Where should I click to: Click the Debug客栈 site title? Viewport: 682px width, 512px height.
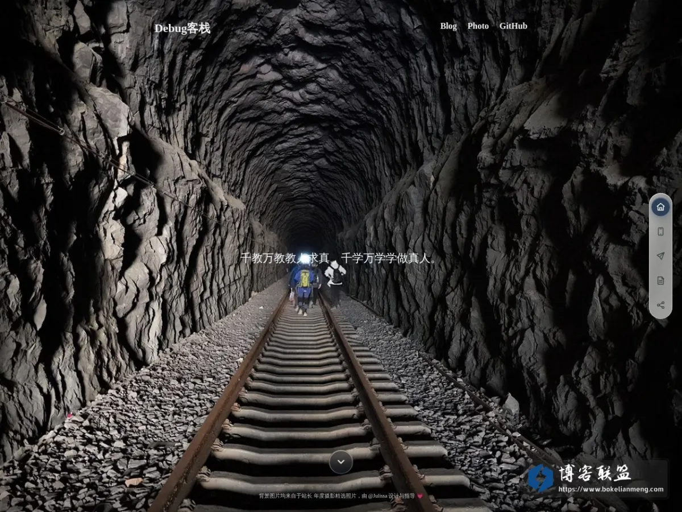[x=182, y=28]
